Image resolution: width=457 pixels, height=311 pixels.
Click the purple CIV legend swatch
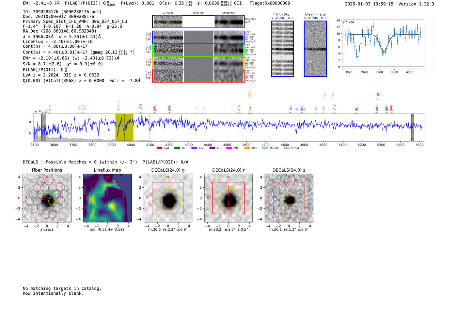tap(194, 148)
